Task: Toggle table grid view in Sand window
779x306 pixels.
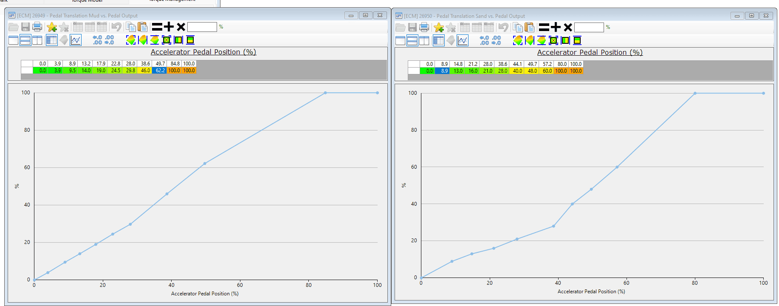Action: pos(439,41)
